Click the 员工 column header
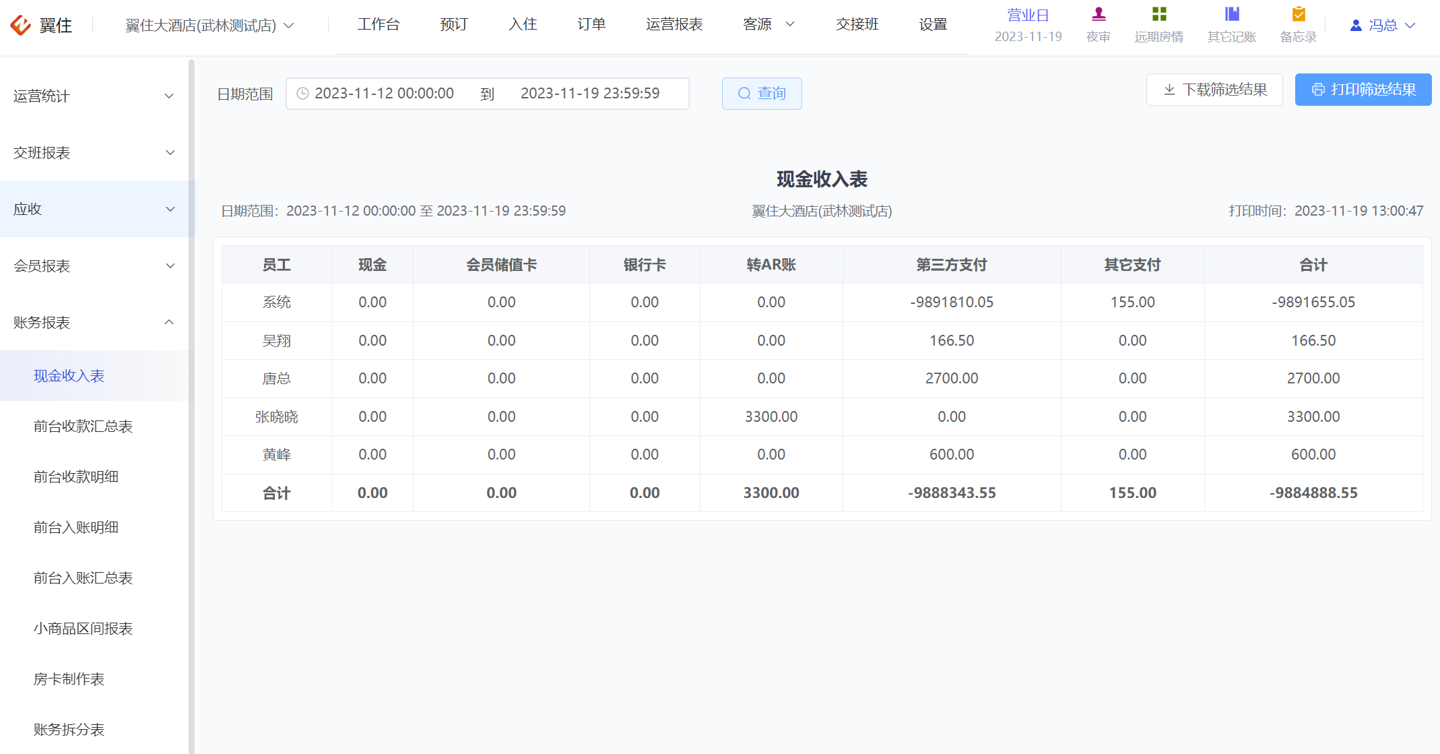Viewport: 1440px width, 754px height. tap(277, 265)
